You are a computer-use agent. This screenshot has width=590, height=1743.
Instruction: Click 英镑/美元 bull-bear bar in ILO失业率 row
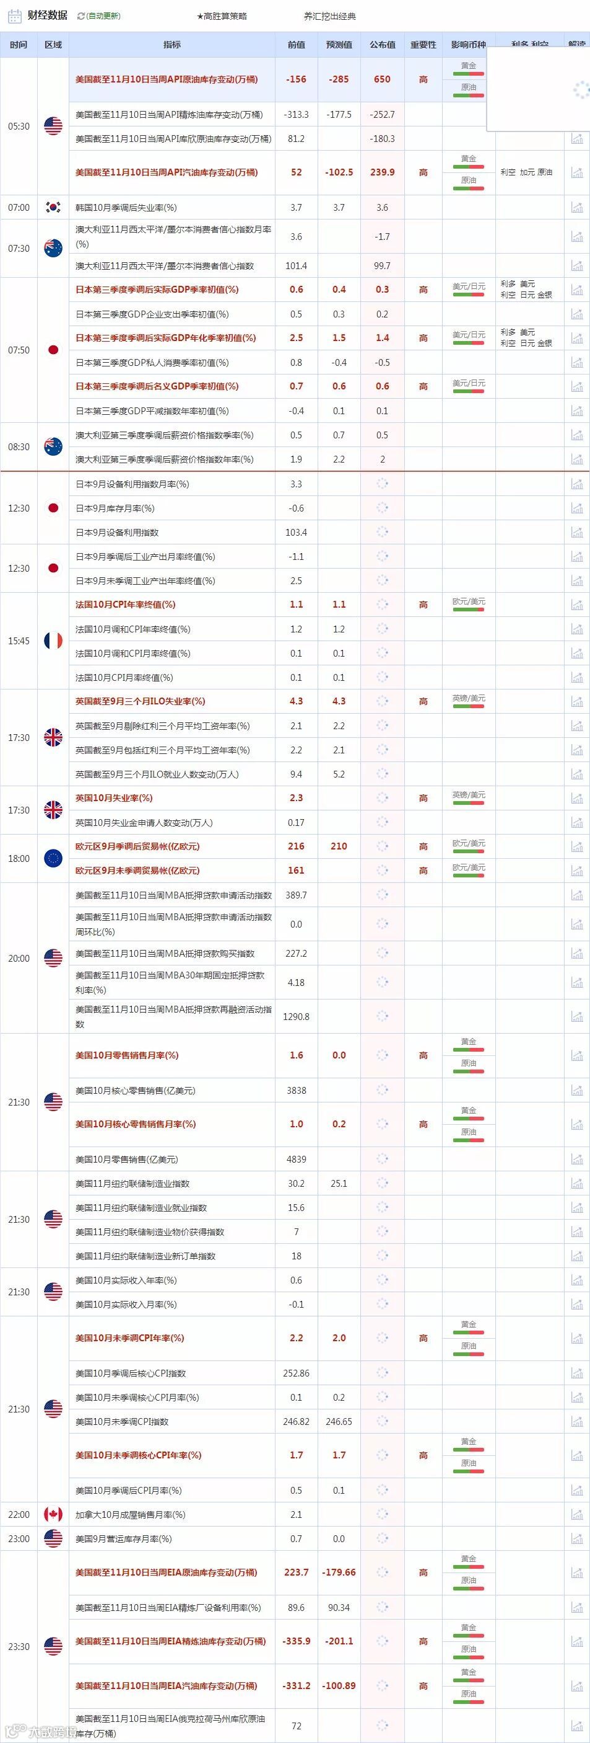(x=469, y=706)
